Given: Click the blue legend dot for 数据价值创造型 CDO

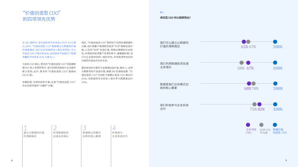Looking at the screenshot, I should [x=275, y=125].
